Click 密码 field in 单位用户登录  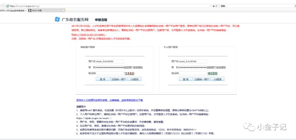tap(110, 67)
